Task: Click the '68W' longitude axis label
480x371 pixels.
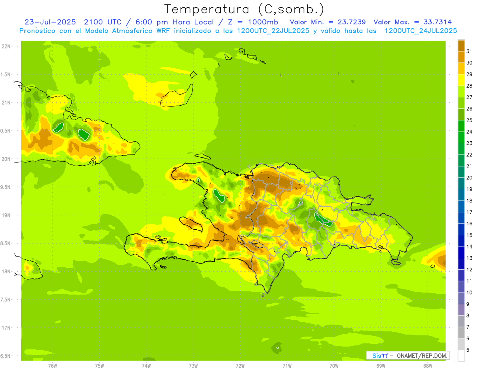Action: 428,366
